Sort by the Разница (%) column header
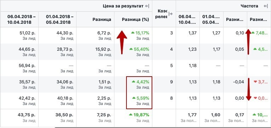Viewport: 271px width, 128px height. (x=135, y=20)
